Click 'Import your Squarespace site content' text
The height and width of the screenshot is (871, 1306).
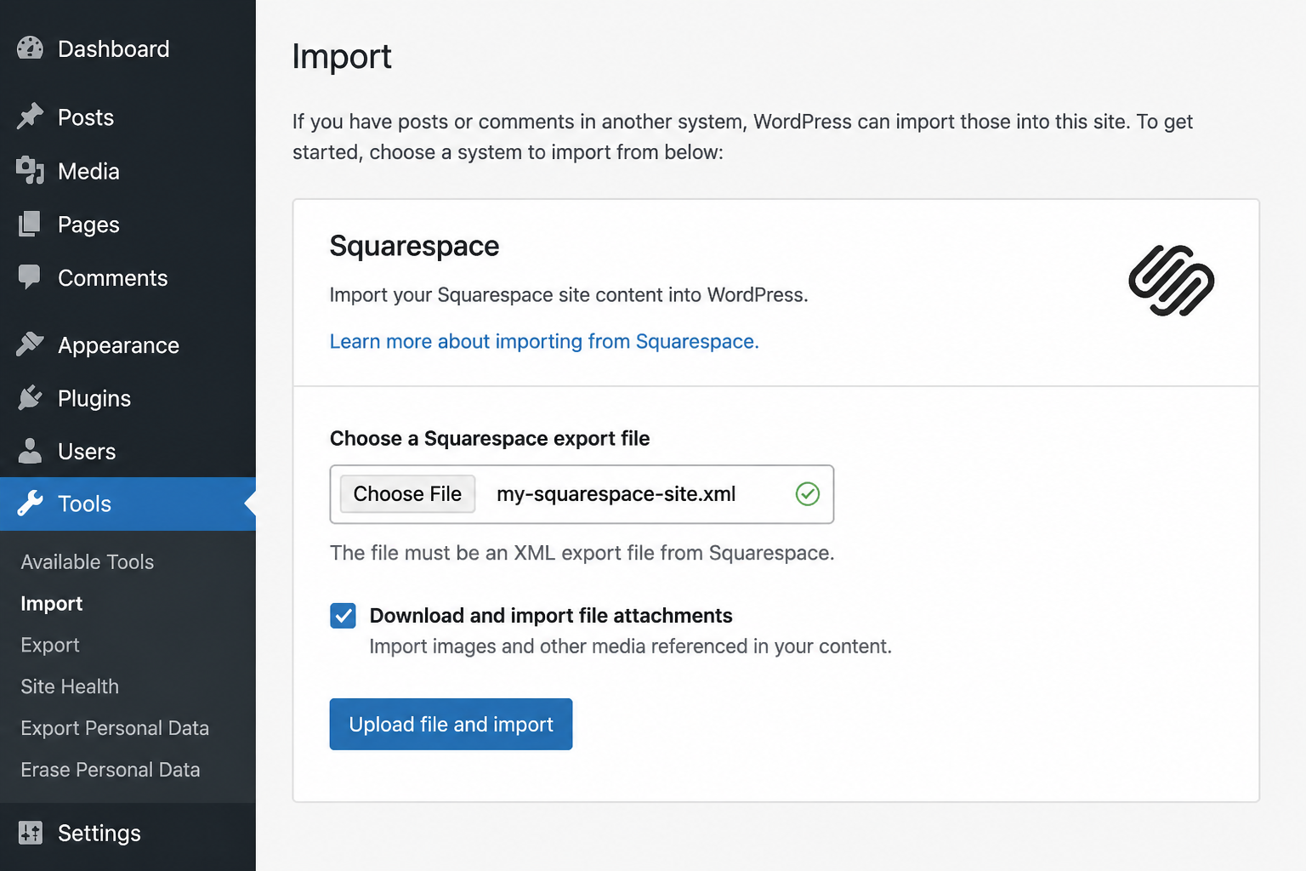pos(569,295)
